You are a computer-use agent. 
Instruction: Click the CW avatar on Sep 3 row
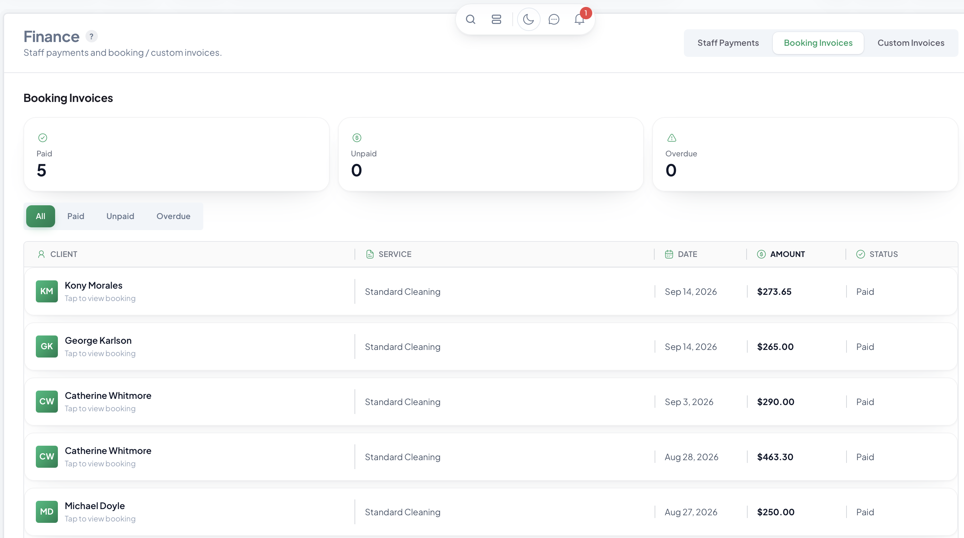pos(47,402)
